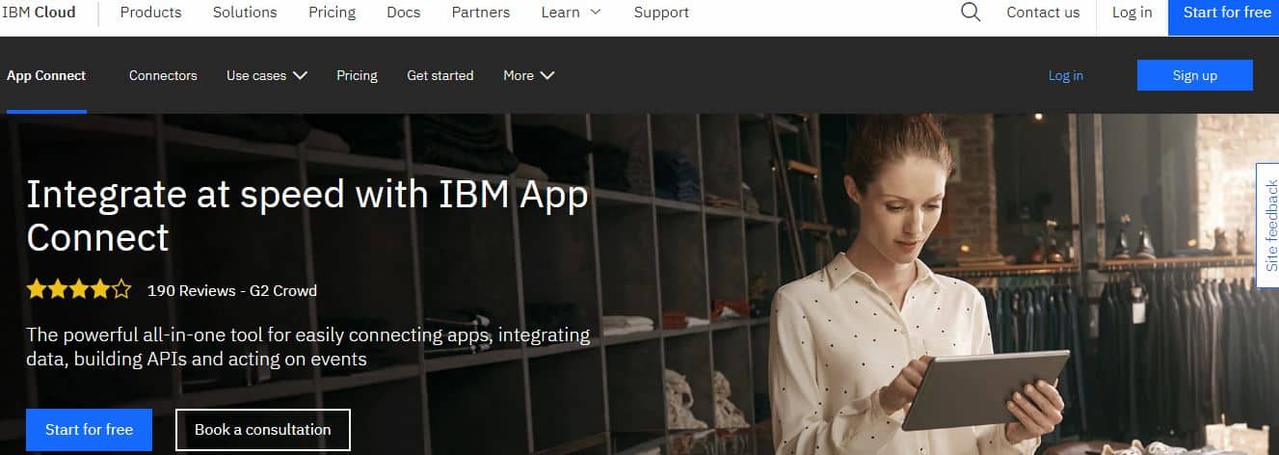Open the Connectors tab

pyautogui.click(x=163, y=75)
